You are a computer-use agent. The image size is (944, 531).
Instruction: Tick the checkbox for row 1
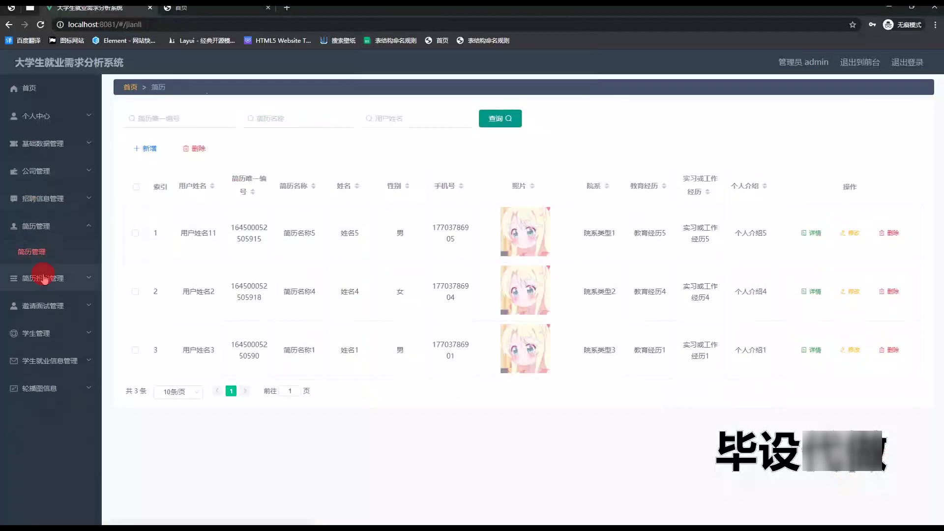pos(135,233)
